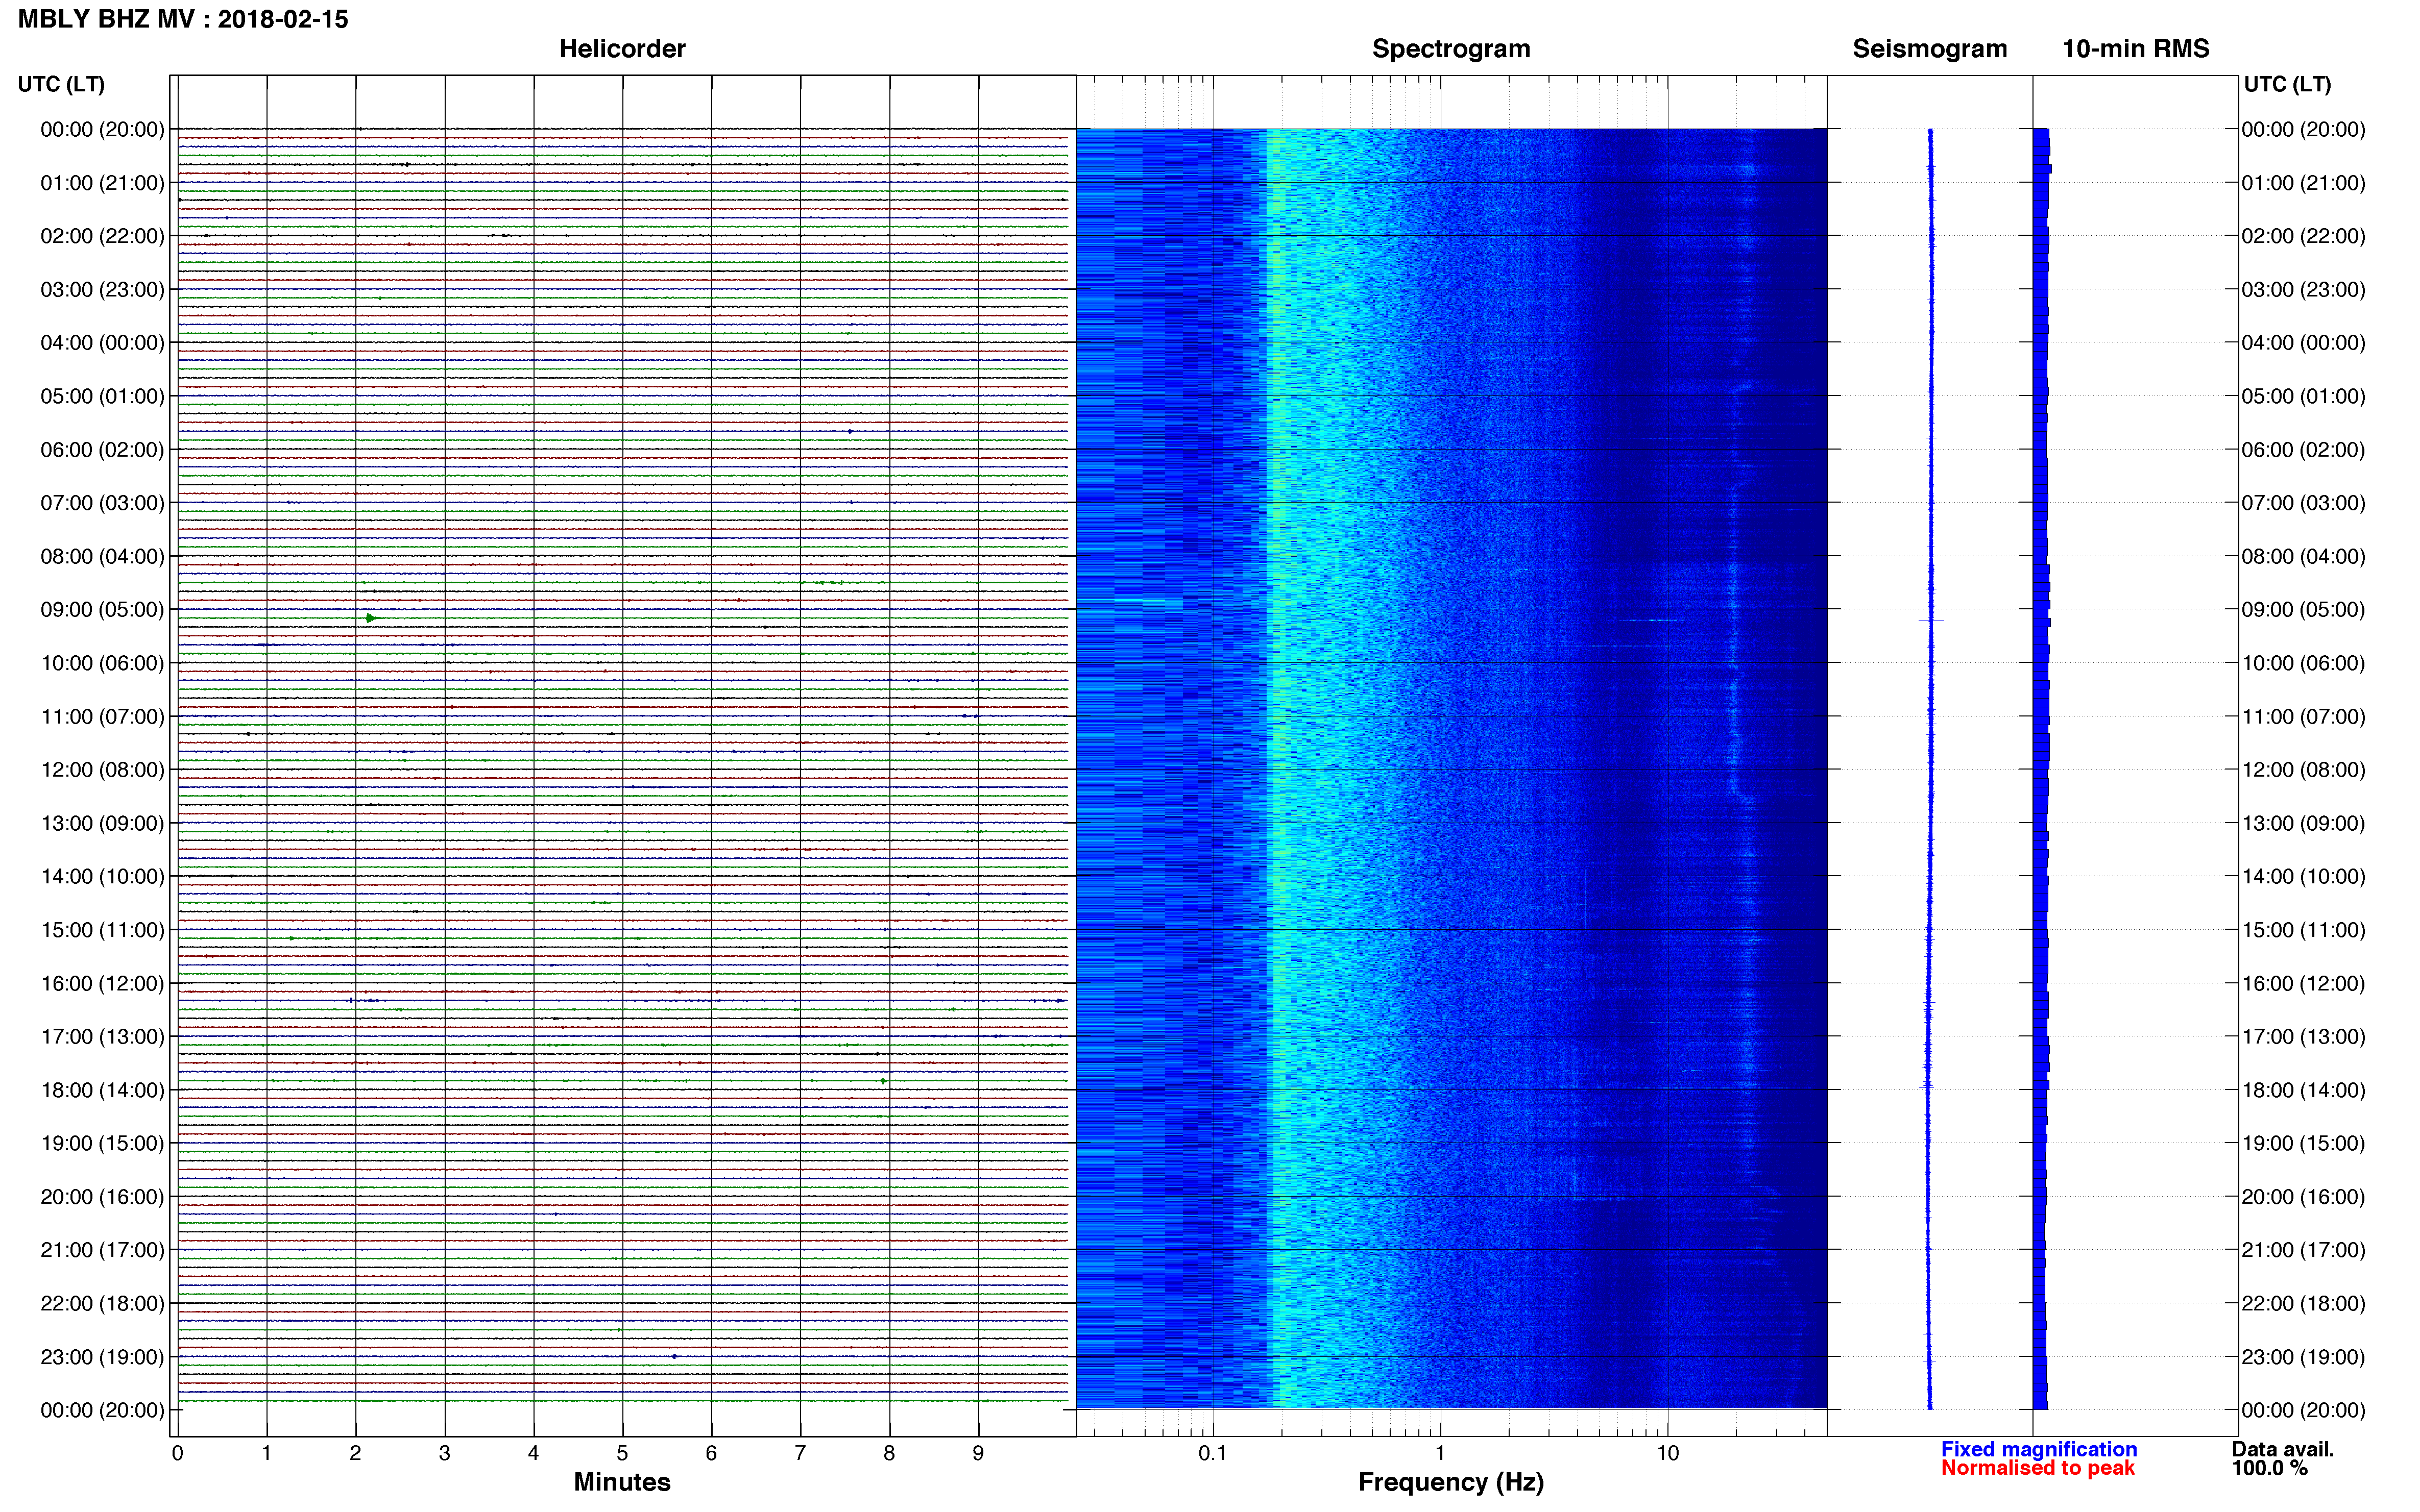Click the left '01:00 (21:00)' time label
The height and width of the screenshot is (1512, 2420).
click(102, 183)
